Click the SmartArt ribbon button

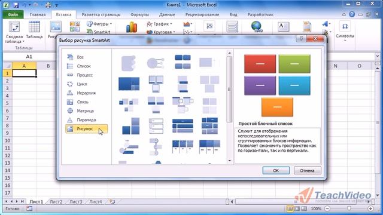[99, 32]
